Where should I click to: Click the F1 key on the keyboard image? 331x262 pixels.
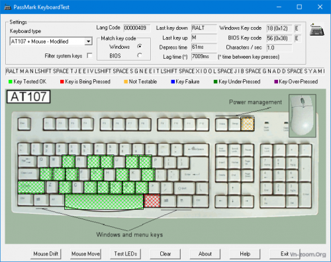pos(49,125)
